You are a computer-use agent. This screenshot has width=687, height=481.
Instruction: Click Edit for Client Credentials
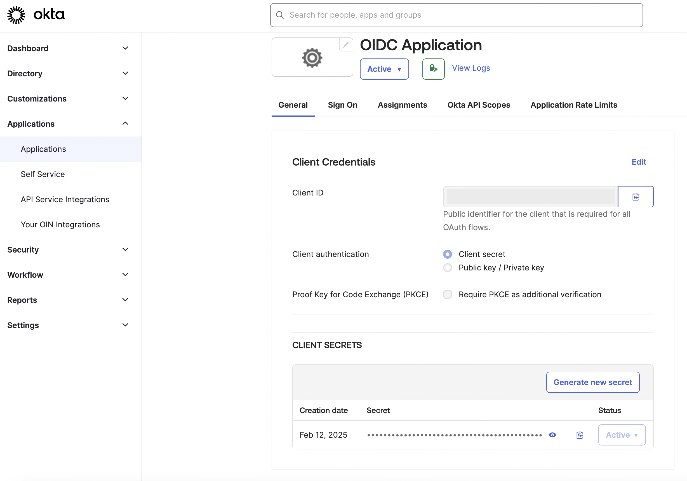click(639, 162)
